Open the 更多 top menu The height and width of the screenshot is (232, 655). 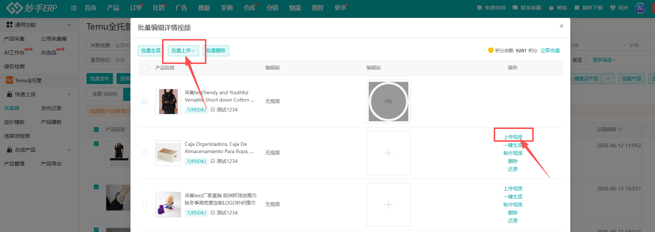[340, 8]
